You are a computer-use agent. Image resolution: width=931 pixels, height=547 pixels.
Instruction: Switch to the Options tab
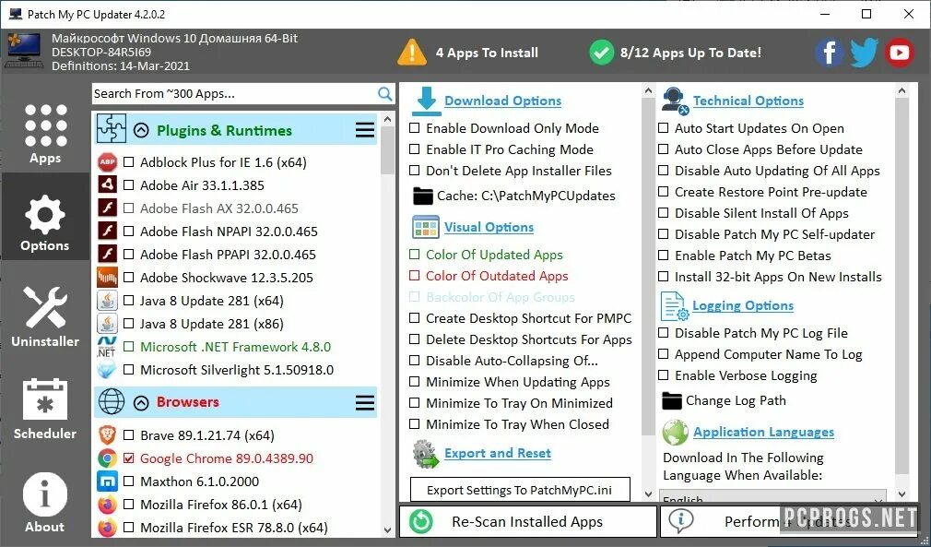[x=45, y=217]
